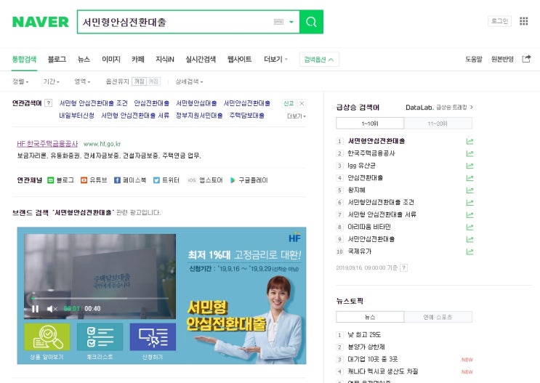Click the 신고 button for related searches
The height and width of the screenshot is (383, 540).
click(x=289, y=103)
